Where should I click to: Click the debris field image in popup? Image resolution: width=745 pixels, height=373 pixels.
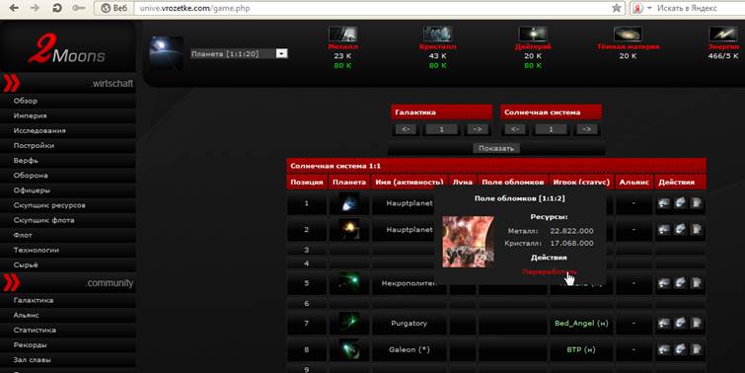(469, 242)
